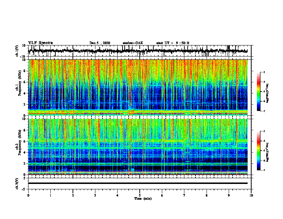Click "-3" on the ch.1 color bar scale
Screen dimensions: 283x219
click(x=264, y=72)
